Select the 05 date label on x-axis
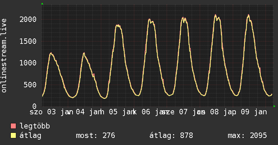Viewport: 278px width, 145px height. (113, 112)
